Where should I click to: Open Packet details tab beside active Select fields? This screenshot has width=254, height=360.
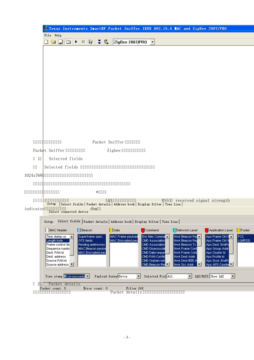[95, 222]
